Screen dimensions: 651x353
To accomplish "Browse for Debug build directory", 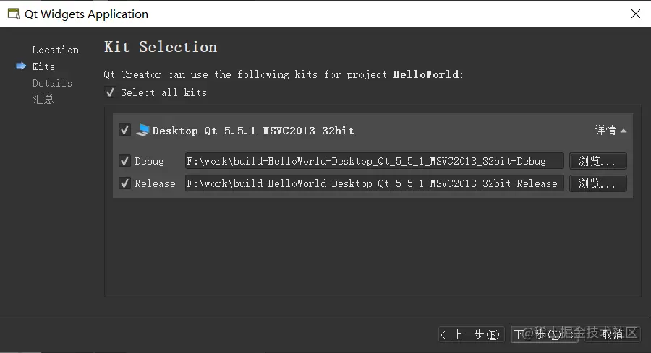I will tap(597, 161).
